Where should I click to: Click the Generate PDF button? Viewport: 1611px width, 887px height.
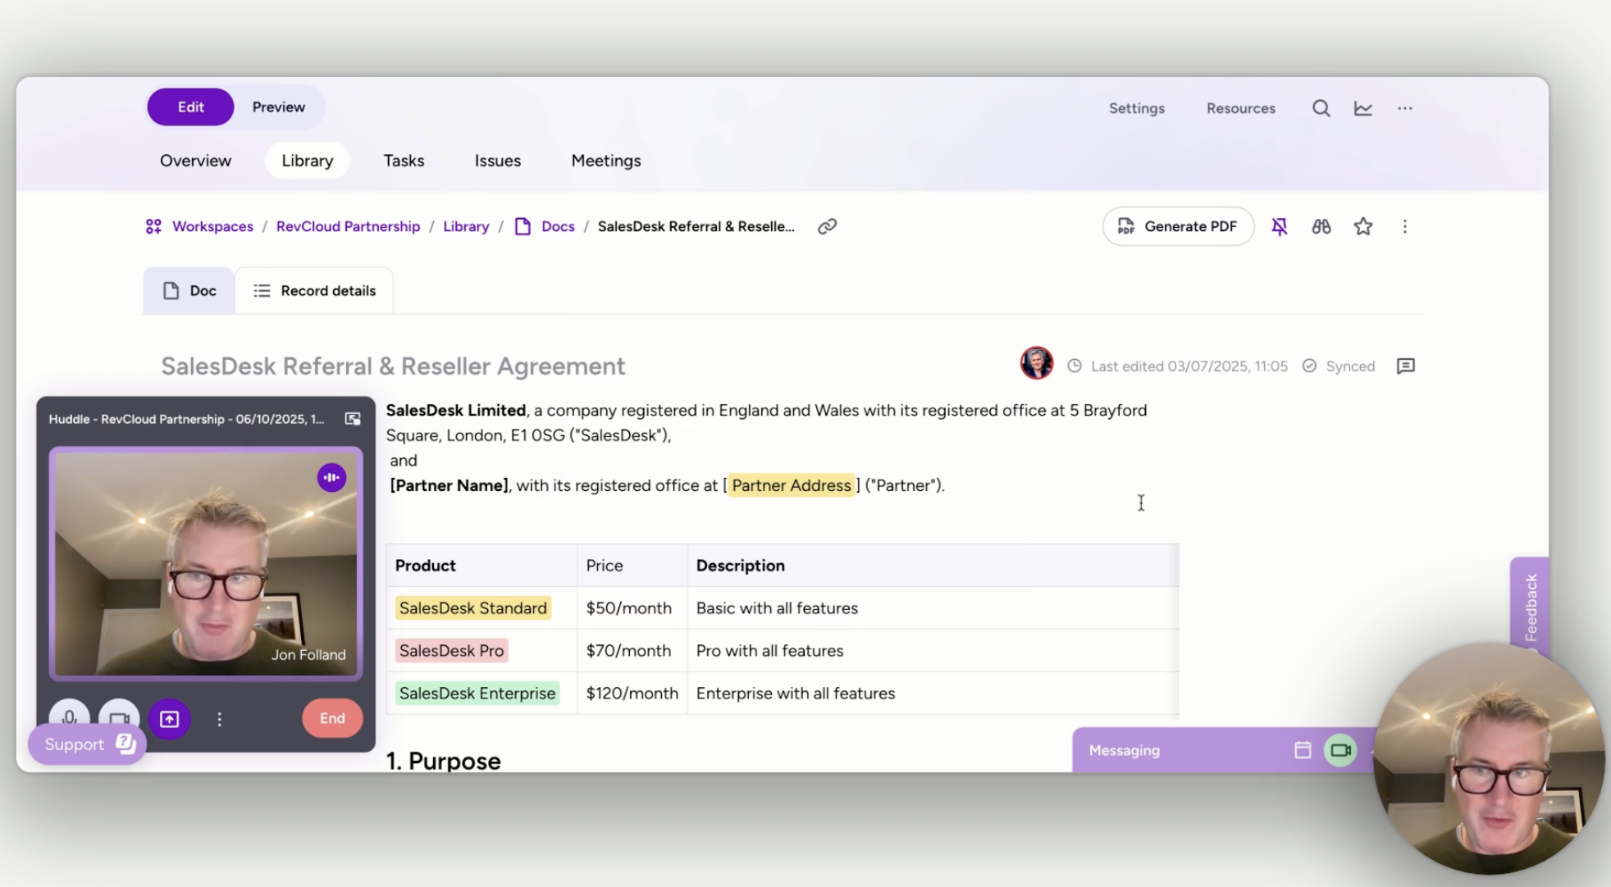click(x=1177, y=226)
